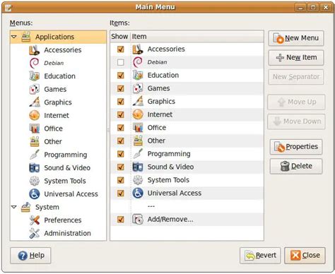This screenshot has width=335, height=274.
Task: Click the Universal Access icon in Menus tree
Action: [x=35, y=194]
